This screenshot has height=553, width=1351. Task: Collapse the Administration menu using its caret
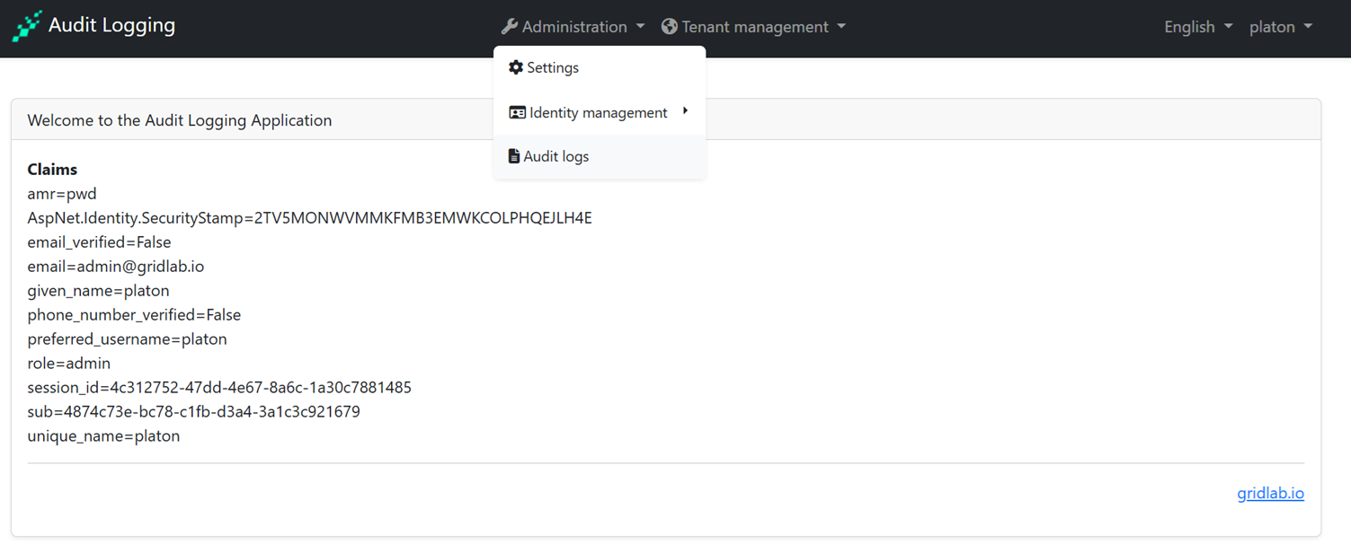click(x=641, y=26)
